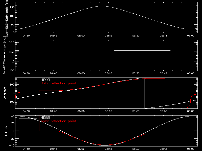Viewport: 202px width, 151px height.
Task: Click the 150 tick on Earth angle axis
Action: coord(13,8)
